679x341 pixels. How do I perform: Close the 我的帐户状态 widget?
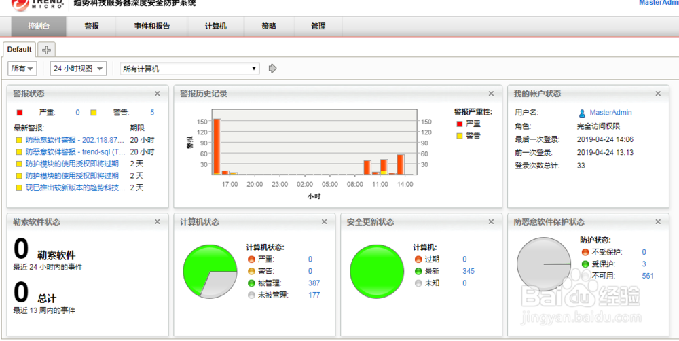tap(658, 94)
